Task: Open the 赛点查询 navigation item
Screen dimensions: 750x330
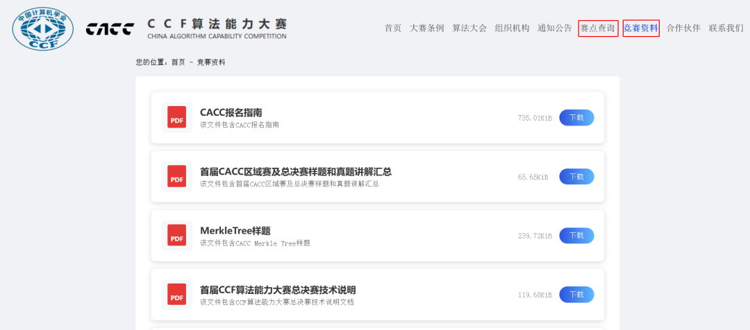Action: 598,28
